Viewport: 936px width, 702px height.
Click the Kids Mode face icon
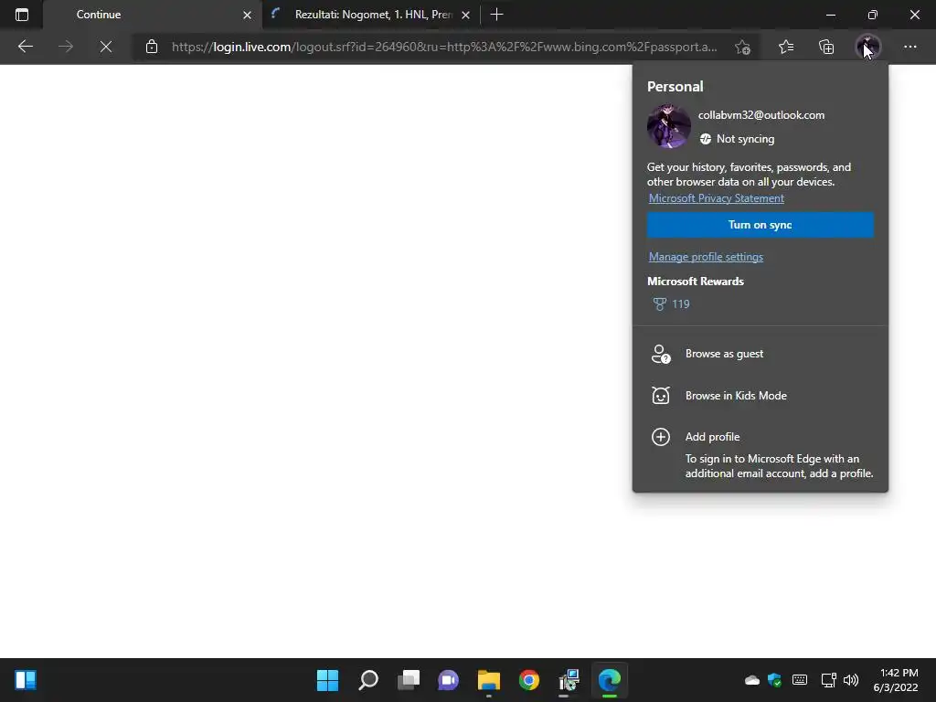661,395
